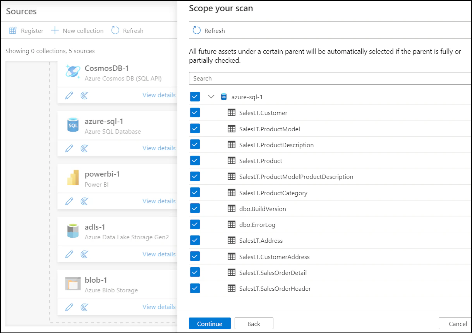Uncheck SalesLT.ProductDescription checkbox
This screenshot has height=333, width=472.
[x=195, y=144]
